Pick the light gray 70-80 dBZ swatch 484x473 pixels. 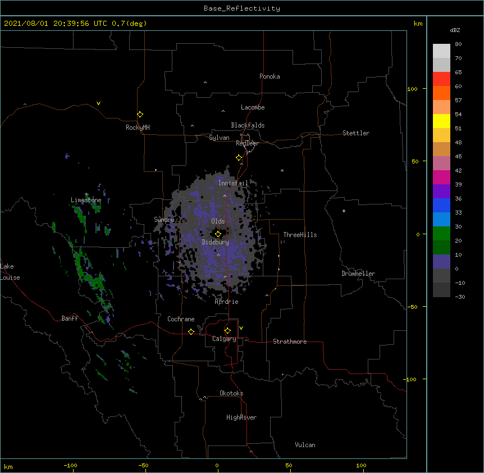441,51
